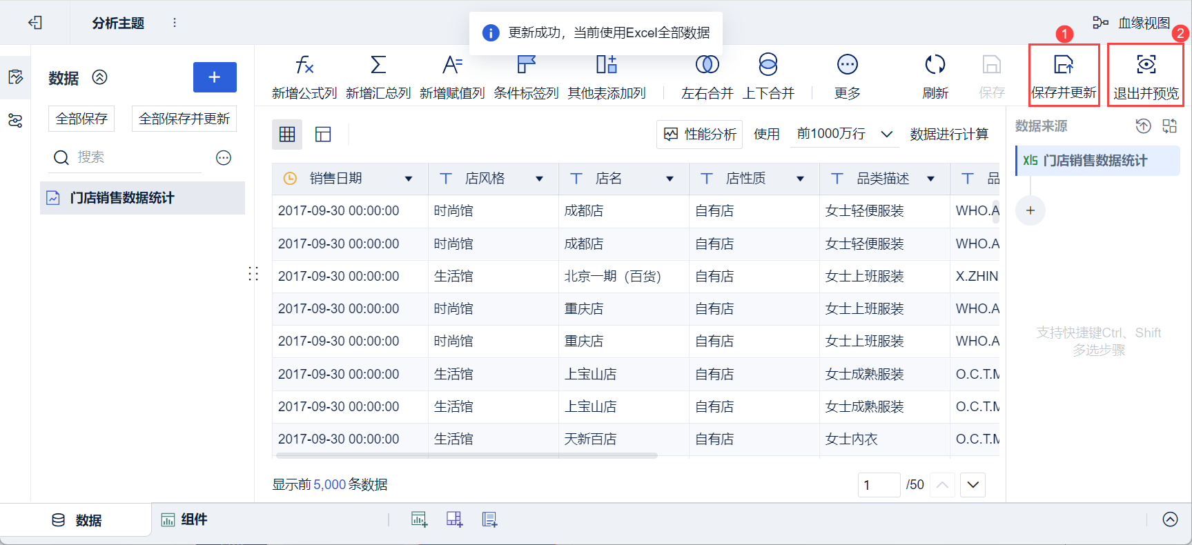Click the back/exit icon at top left

[35, 23]
